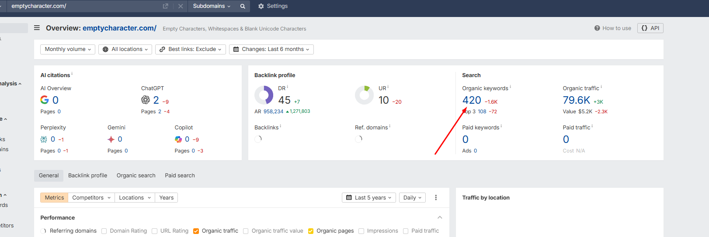Enable the Domain Rating checkbox

104,231
